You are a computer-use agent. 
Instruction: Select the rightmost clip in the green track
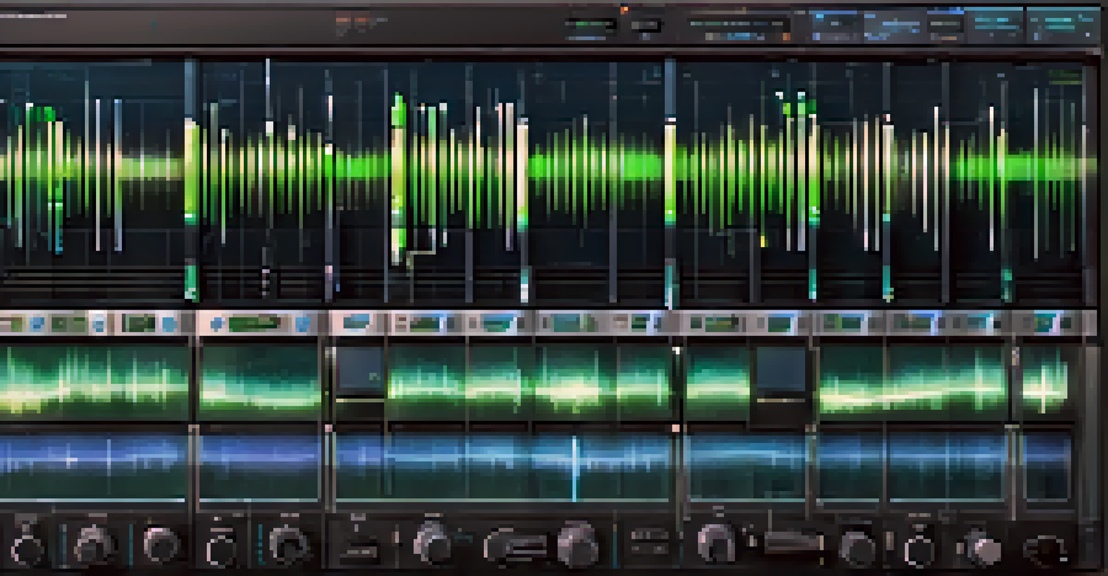point(1045,383)
